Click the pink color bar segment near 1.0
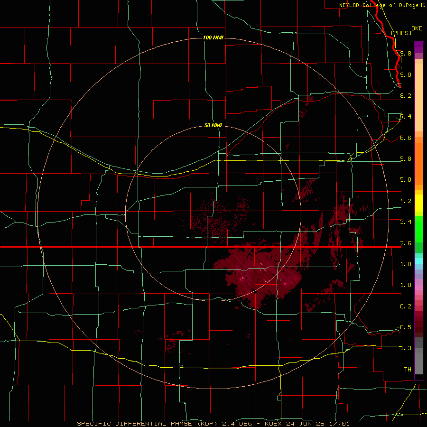 click(419, 288)
